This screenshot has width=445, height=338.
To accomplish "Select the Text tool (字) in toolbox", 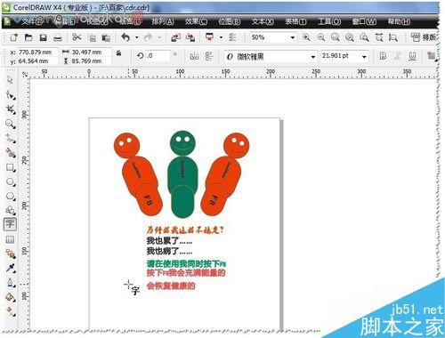I will [10, 224].
